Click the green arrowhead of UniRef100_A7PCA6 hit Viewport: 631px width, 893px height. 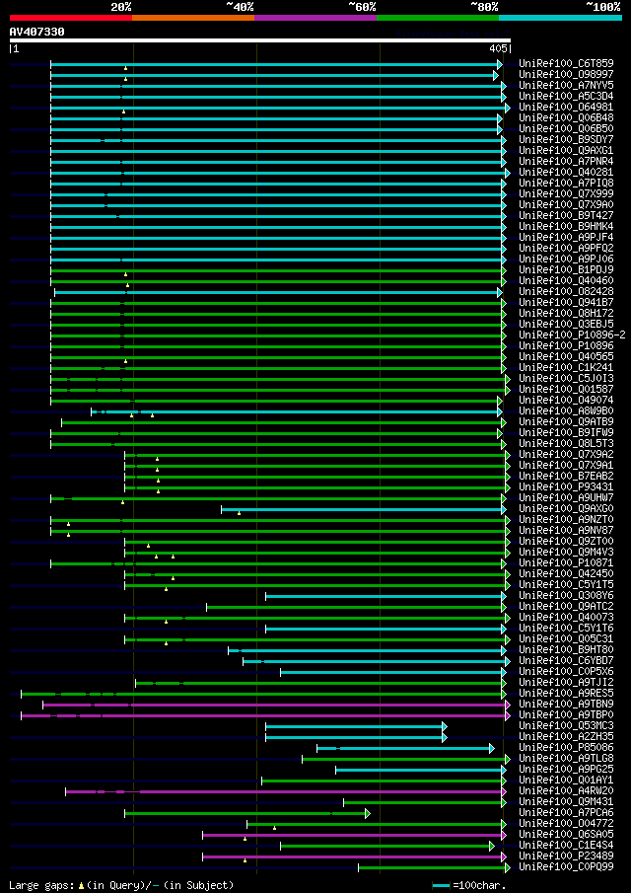point(368,814)
